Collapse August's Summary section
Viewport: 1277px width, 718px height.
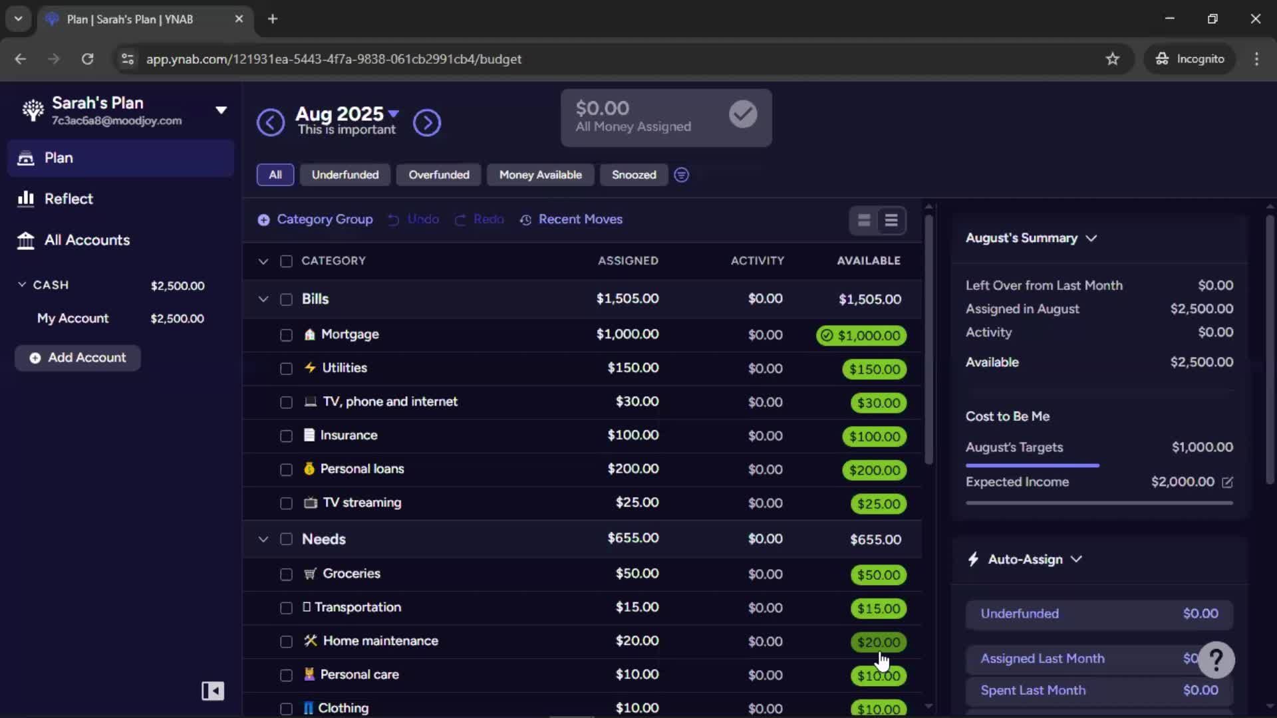(x=1091, y=238)
